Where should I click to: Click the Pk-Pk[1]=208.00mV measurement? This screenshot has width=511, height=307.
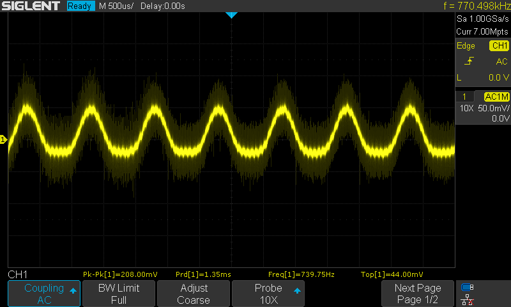(120, 274)
